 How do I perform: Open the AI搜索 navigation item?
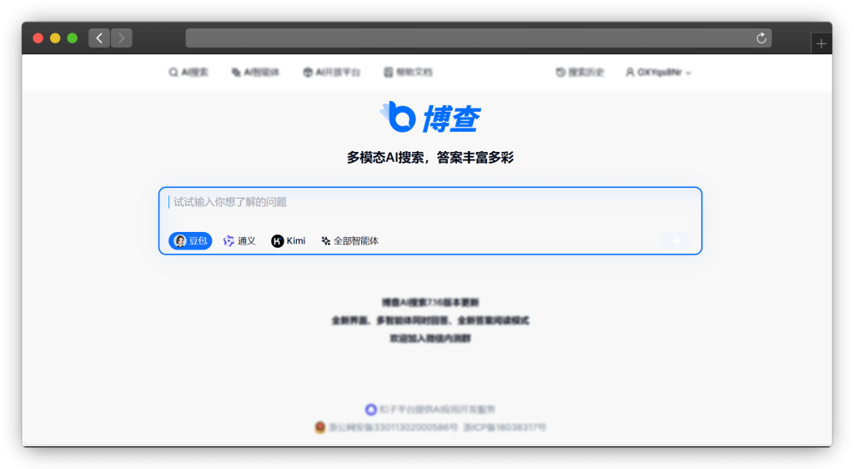click(188, 72)
